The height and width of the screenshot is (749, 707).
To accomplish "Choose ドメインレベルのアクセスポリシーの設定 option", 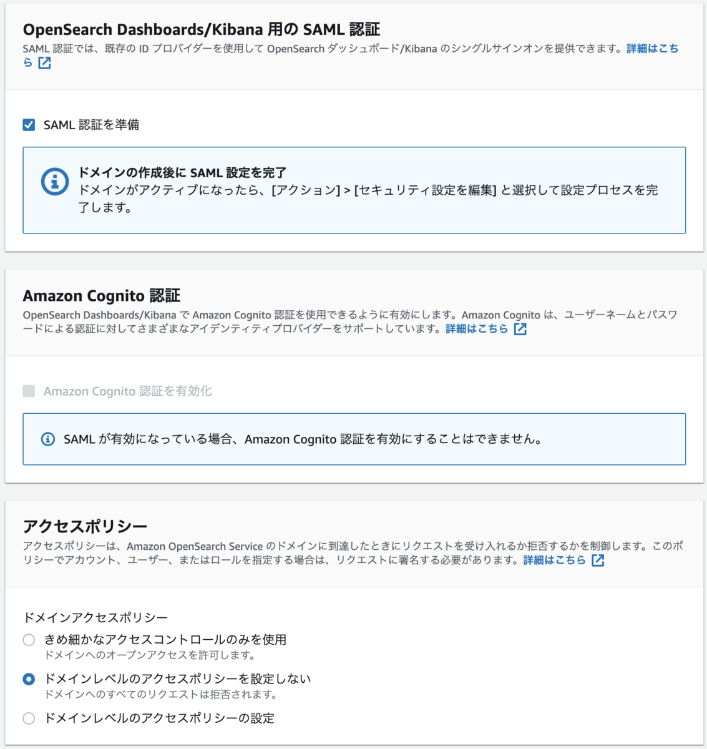I will [x=27, y=718].
